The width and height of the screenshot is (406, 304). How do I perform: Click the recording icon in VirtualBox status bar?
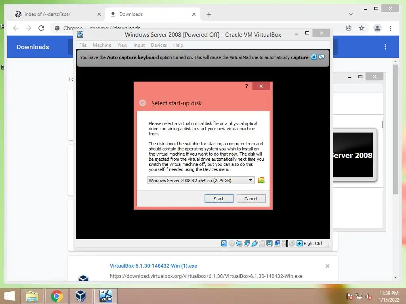tap(277, 243)
